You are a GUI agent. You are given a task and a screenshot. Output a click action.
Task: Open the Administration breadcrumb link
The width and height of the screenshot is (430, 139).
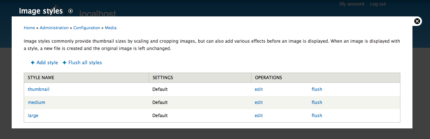(54, 28)
